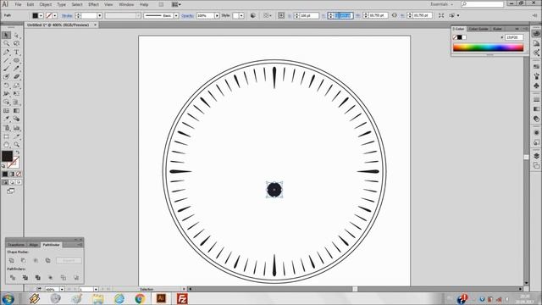
Task: Select the Lasso tool
Action: (x=16, y=43)
